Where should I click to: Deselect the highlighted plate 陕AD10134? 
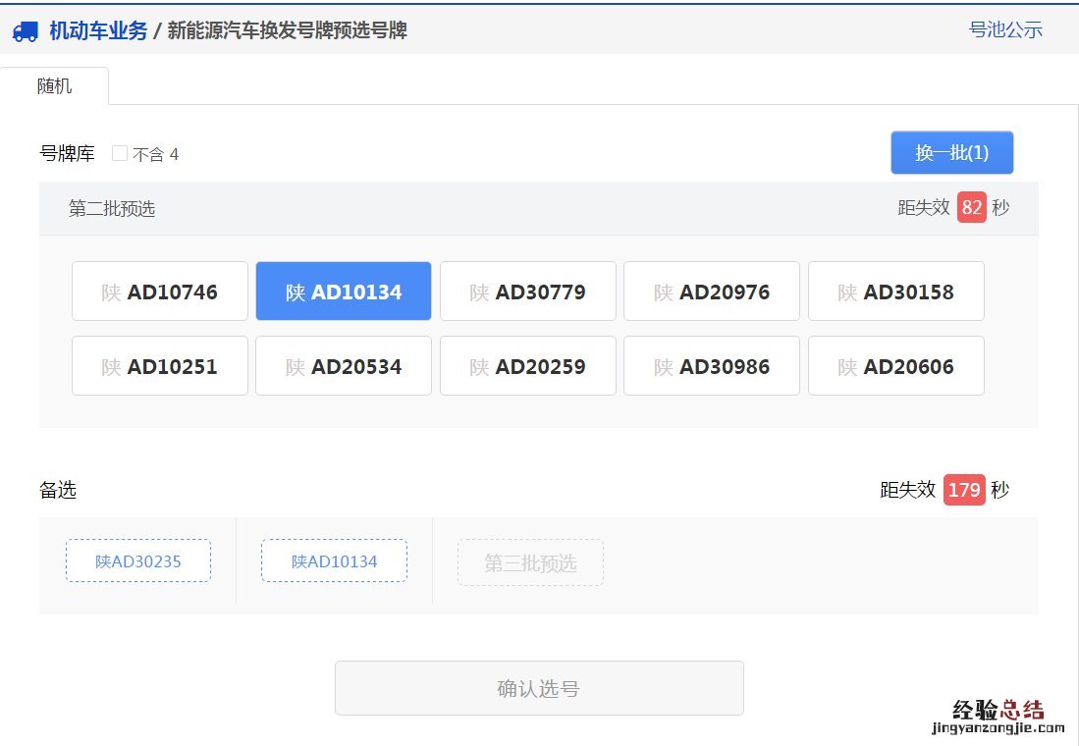[343, 291]
